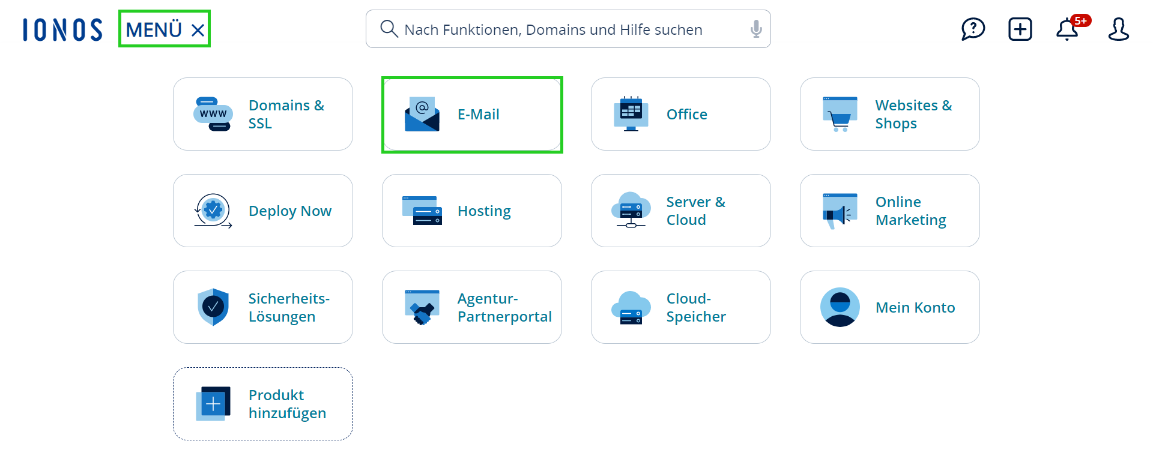1153x456 pixels.
Task: Click the Sicherheits-Lösungen shield icon
Action: 213,307
